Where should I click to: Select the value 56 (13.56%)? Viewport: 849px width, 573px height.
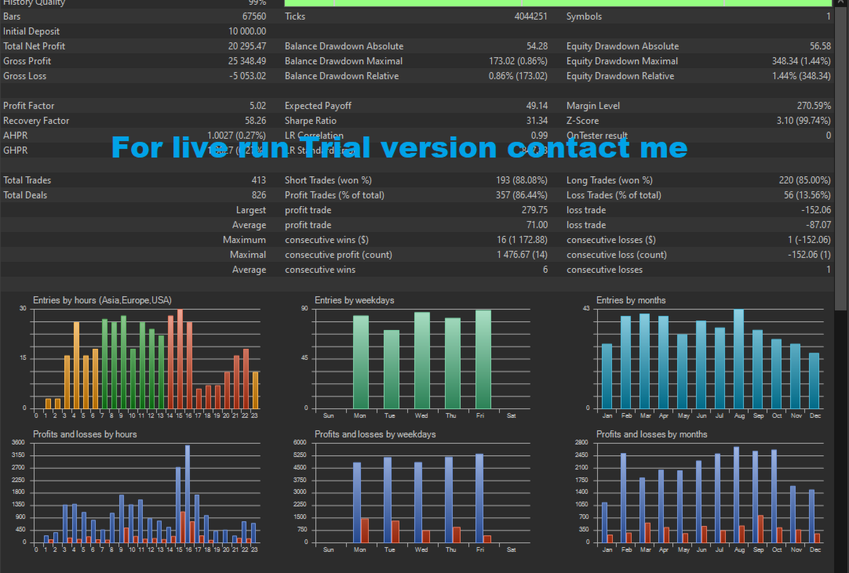[x=807, y=195]
